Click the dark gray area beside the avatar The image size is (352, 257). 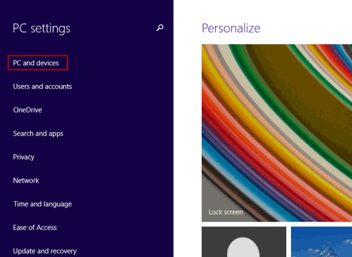[214, 242]
